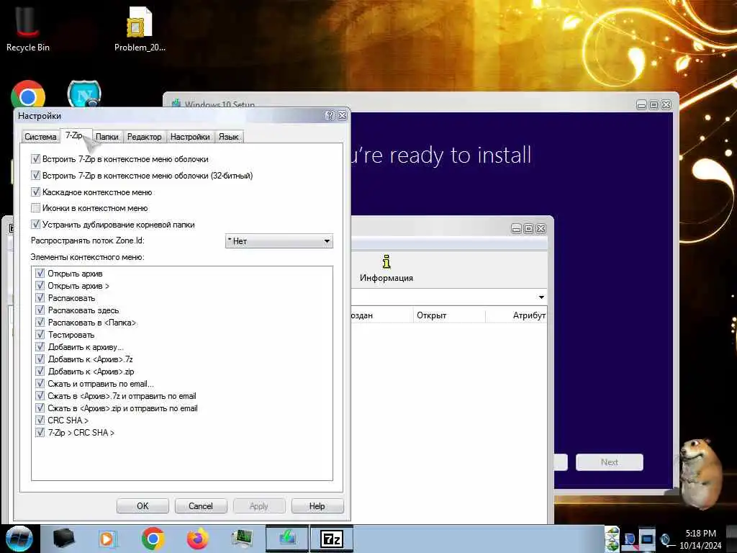
Task: Click the Help question mark in Настройки title bar
Action: 330,116
